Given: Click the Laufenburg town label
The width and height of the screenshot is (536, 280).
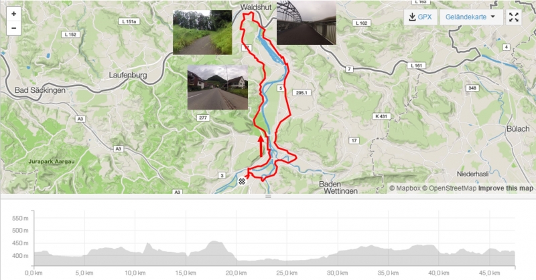Looking at the screenshot, I should 128,75.
